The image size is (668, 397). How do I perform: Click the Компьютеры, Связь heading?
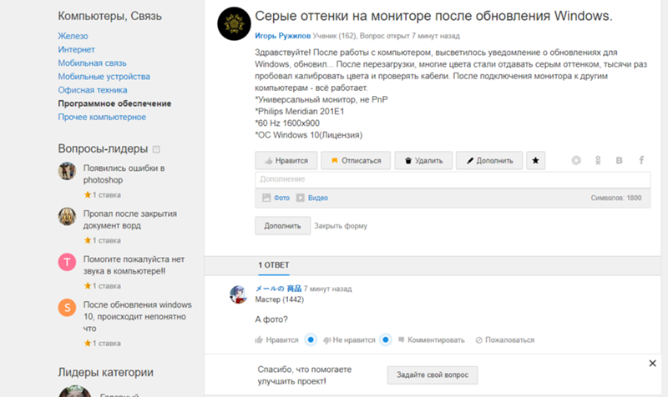point(110,16)
